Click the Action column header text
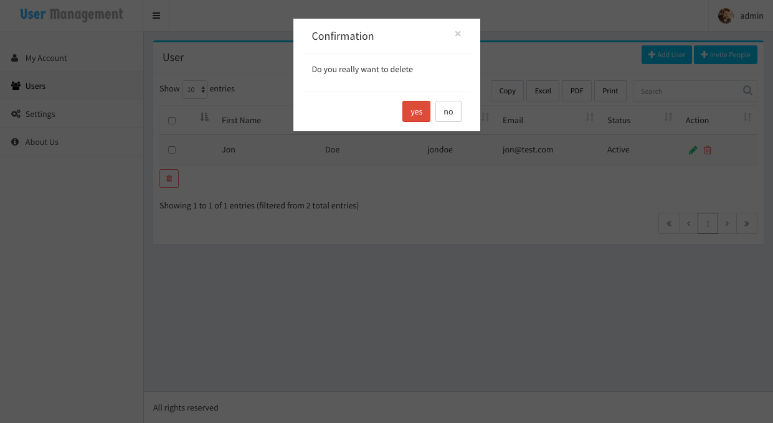The image size is (773, 423). [x=697, y=120]
